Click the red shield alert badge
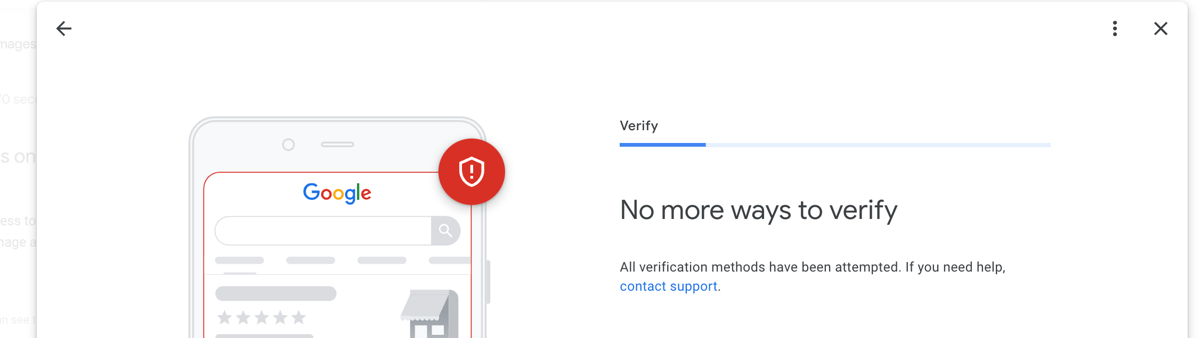This screenshot has height=338, width=1201. point(472,171)
